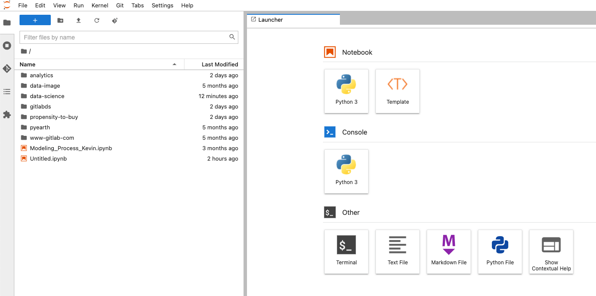The height and width of the screenshot is (296, 596).
Task: Show the Table of Contents sidebar
Action: point(7,92)
